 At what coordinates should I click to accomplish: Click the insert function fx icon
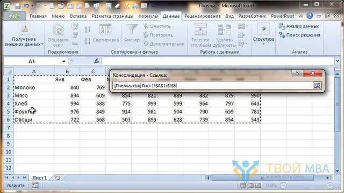97,62
